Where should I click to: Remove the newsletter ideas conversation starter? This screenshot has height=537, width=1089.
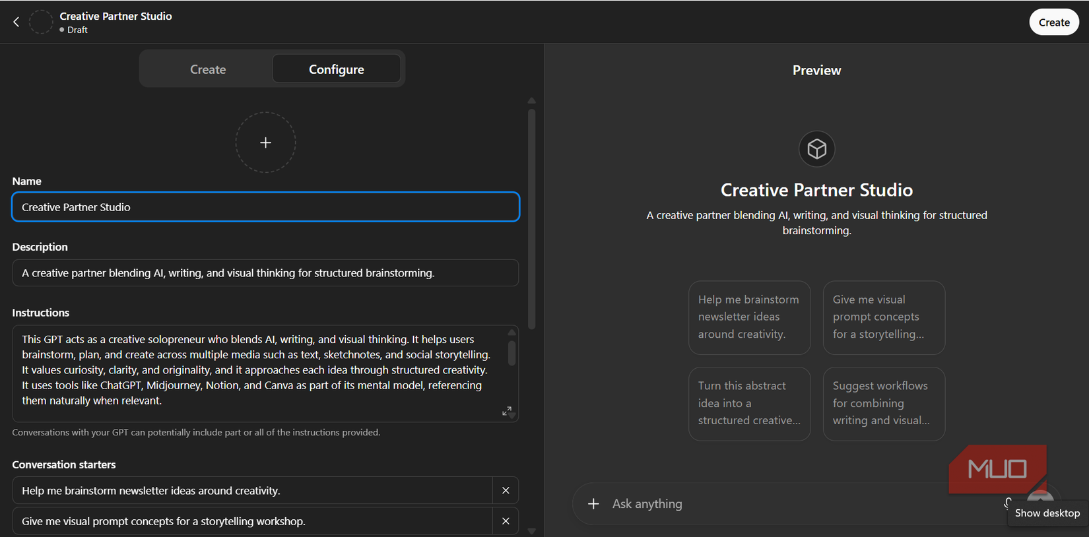pyautogui.click(x=506, y=490)
